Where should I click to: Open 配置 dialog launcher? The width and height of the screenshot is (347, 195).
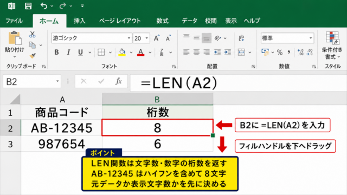pyautogui.click(x=253, y=66)
